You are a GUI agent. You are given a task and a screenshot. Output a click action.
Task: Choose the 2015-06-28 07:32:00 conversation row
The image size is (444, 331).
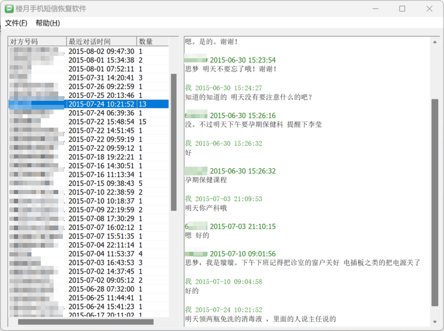coord(101,289)
